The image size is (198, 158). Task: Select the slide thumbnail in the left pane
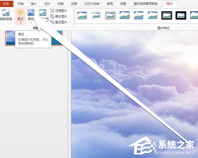(34, 38)
